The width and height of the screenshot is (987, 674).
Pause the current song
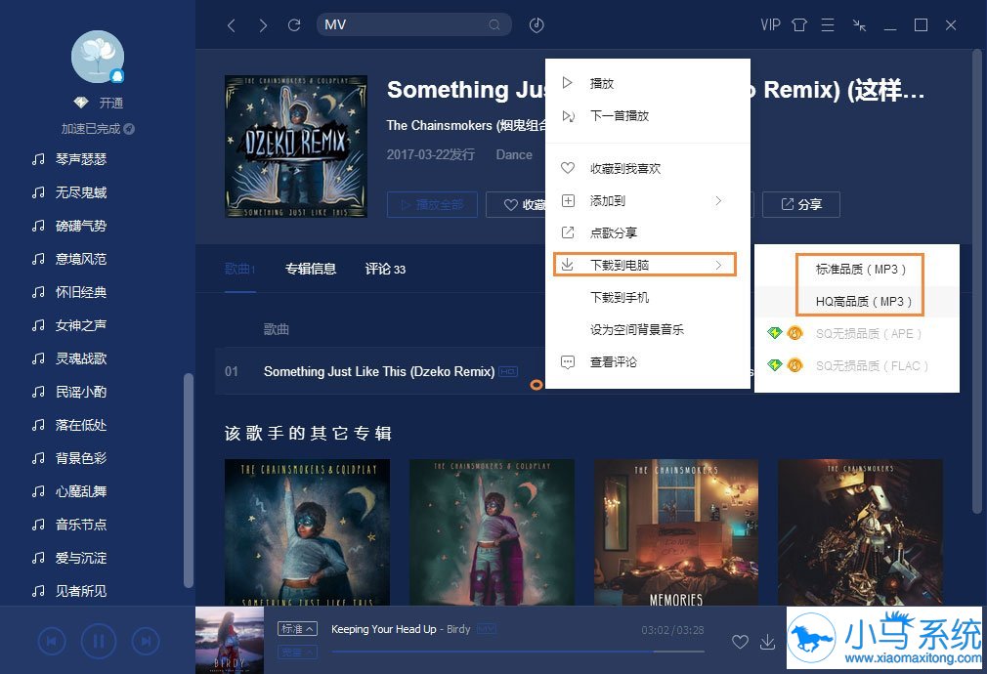click(99, 641)
